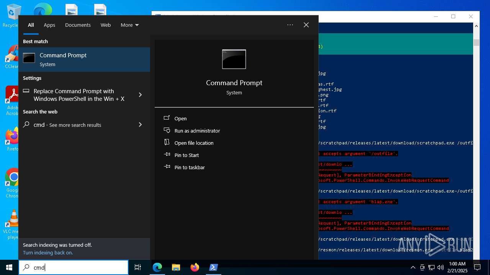Close the search panel with X
This screenshot has height=275, width=490.
tap(306, 25)
